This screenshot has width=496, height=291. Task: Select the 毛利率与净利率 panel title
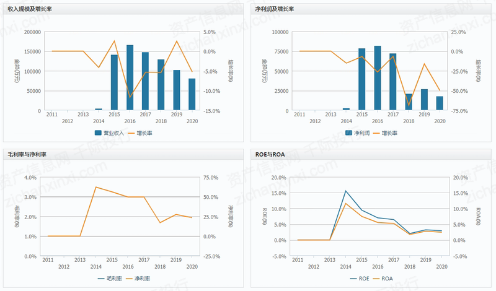coord(27,155)
